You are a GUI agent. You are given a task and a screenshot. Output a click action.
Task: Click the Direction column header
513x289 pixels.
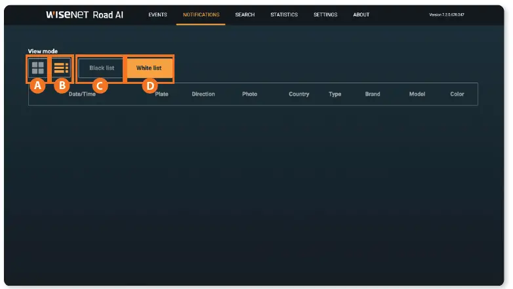pos(203,94)
